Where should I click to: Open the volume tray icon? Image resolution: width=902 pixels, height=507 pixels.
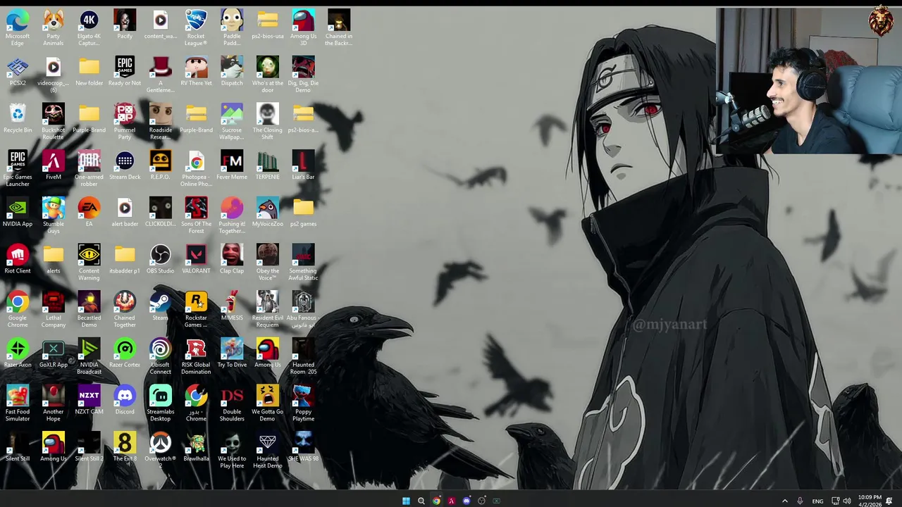click(x=847, y=501)
